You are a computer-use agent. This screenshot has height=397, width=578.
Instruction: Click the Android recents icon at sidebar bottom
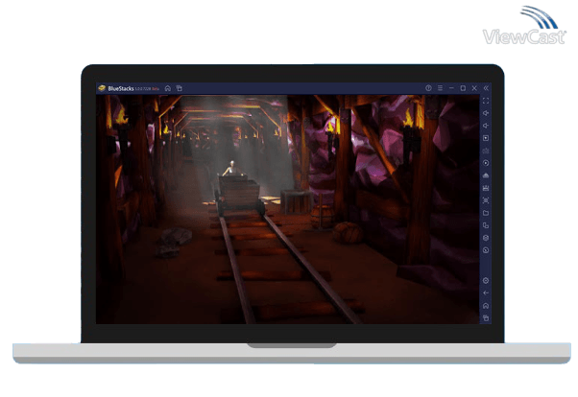pos(486,317)
